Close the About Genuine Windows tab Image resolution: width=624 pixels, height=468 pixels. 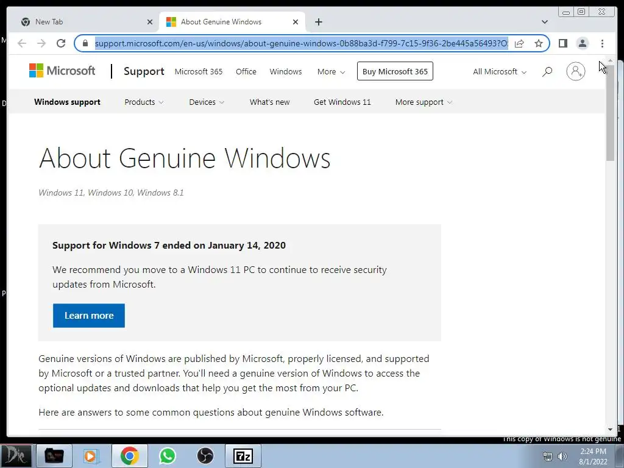pos(296,22)
